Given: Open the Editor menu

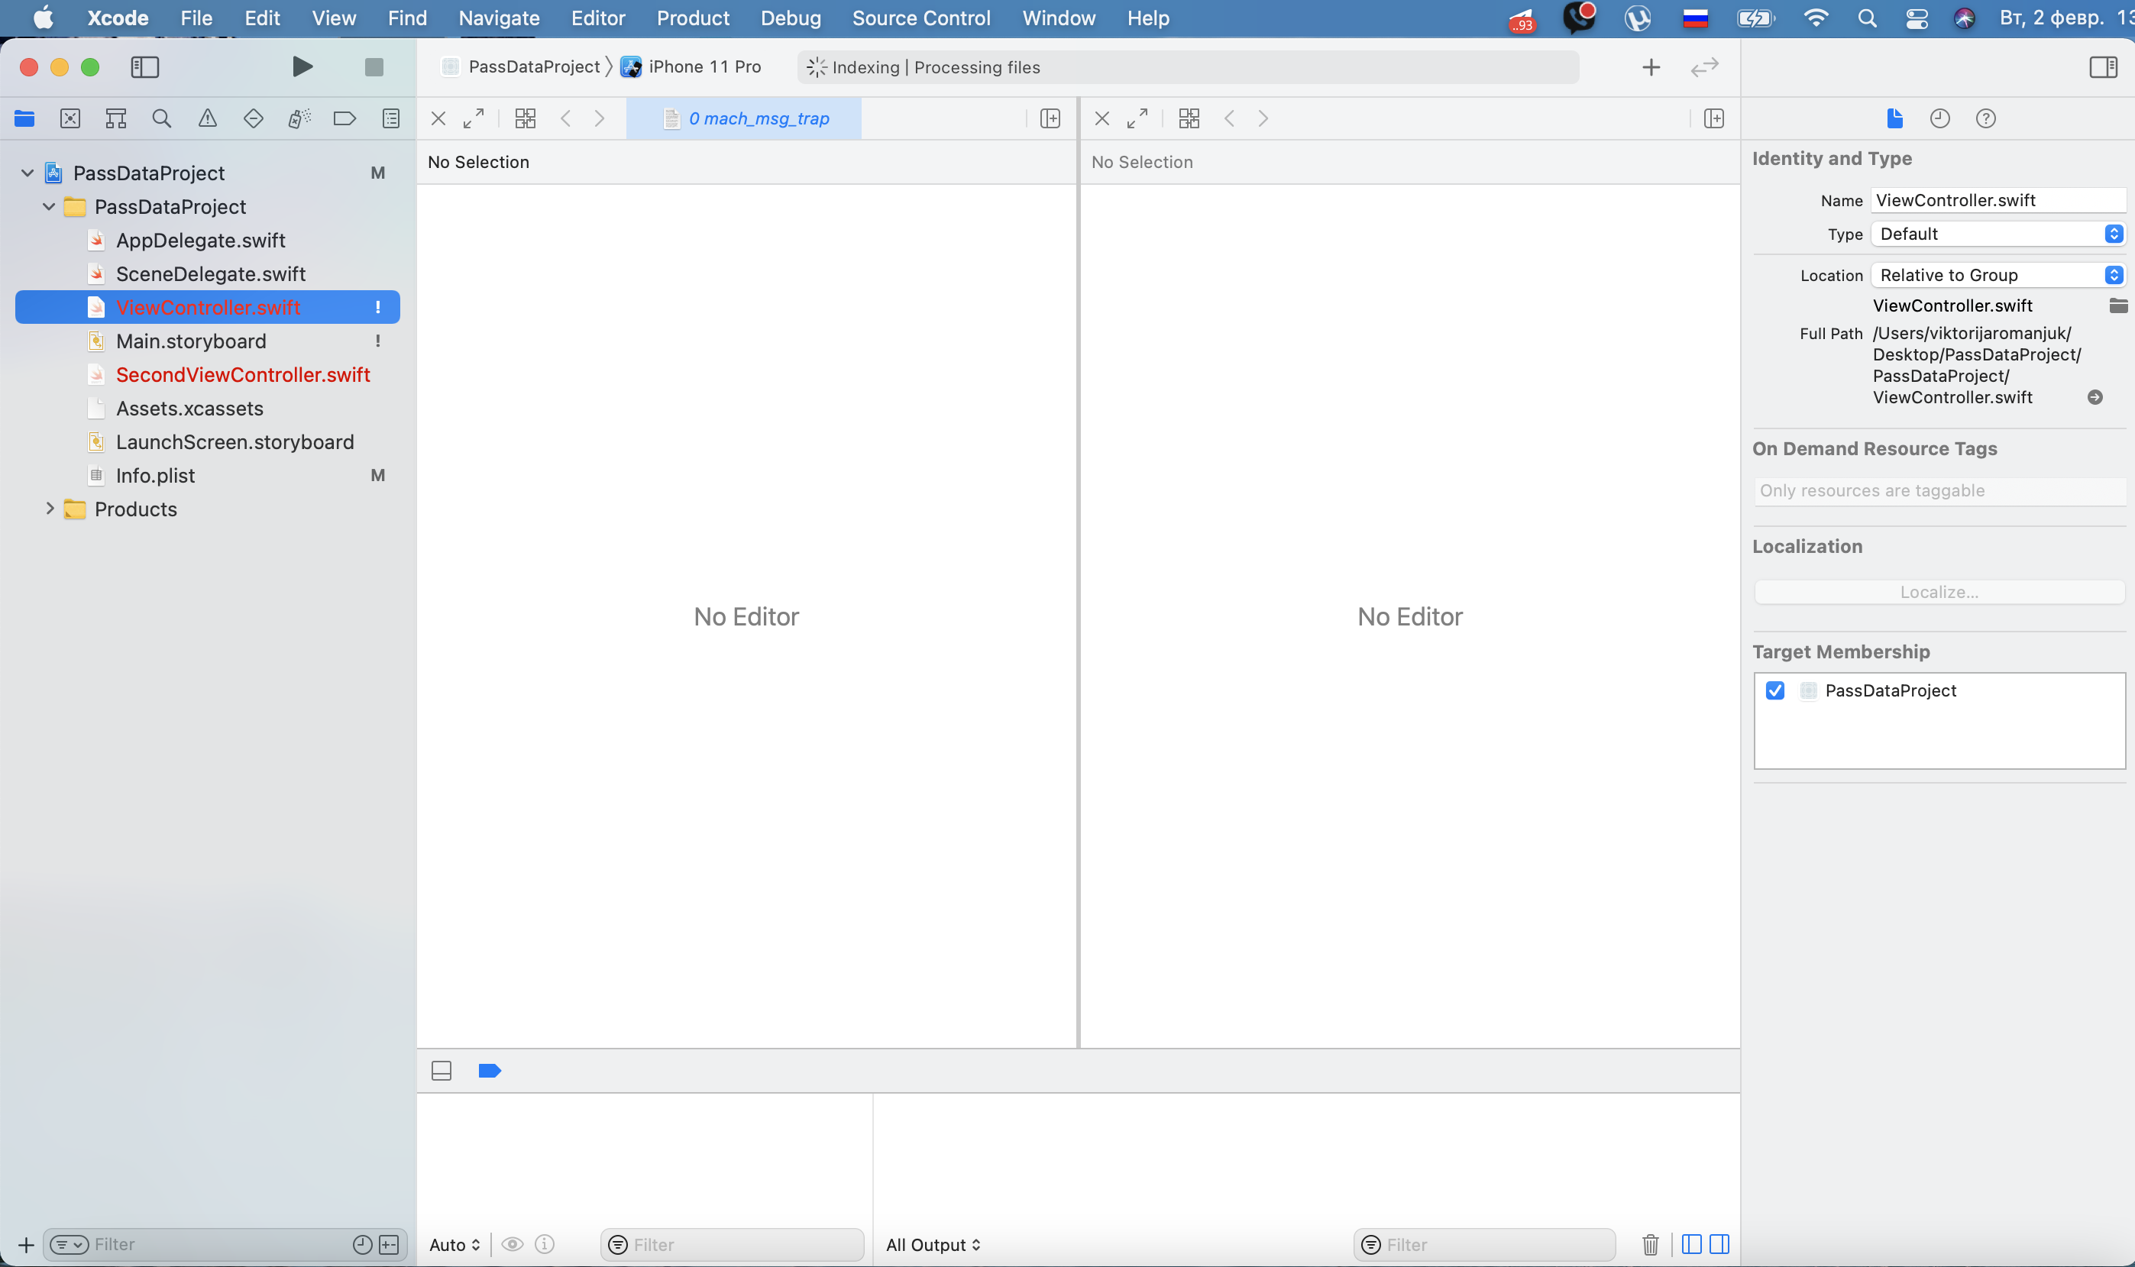Looking at the screenshot, I should point(597,18).
